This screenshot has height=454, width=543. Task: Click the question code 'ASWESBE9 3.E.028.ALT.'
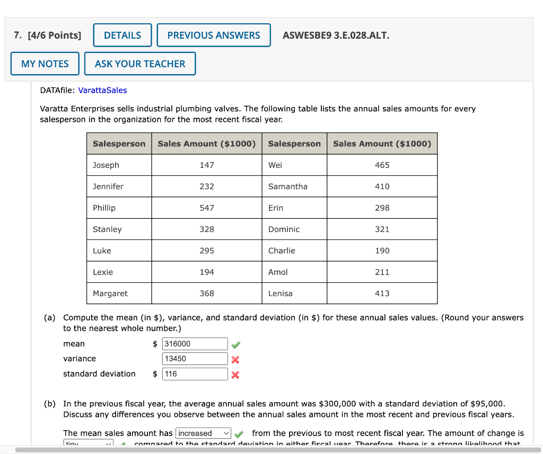(x=336, y=35)
